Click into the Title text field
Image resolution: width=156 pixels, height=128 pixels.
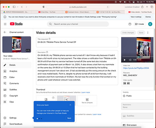click(x=77, y=42)
